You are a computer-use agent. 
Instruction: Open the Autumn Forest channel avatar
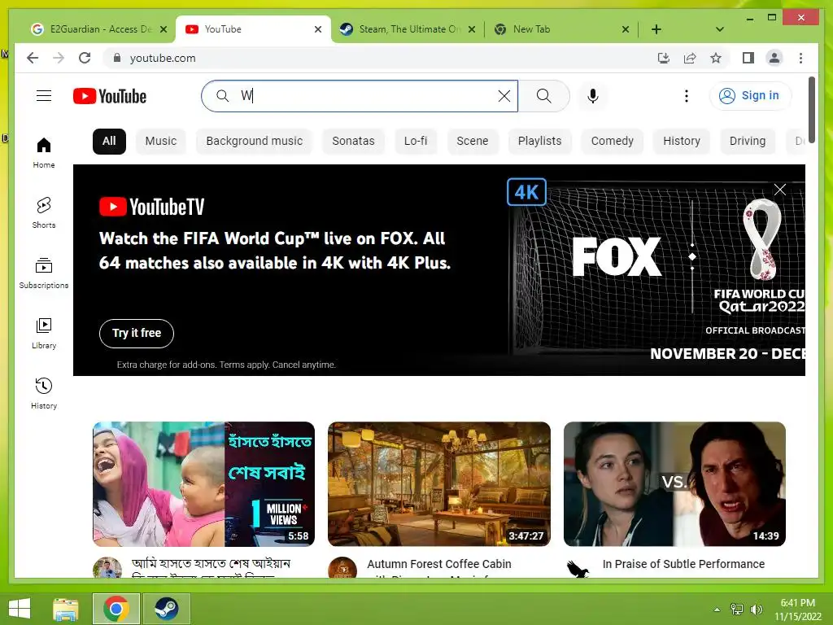point(342,567)
